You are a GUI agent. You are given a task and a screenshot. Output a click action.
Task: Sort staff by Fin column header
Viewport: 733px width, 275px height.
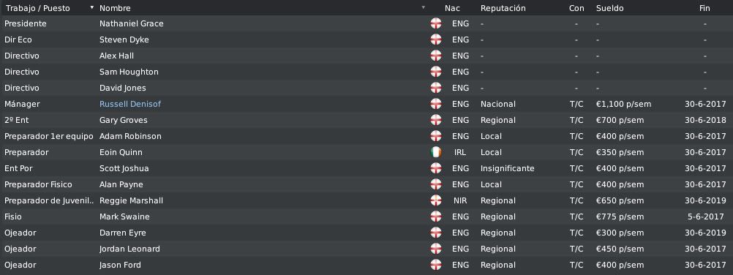click(704, 8)
